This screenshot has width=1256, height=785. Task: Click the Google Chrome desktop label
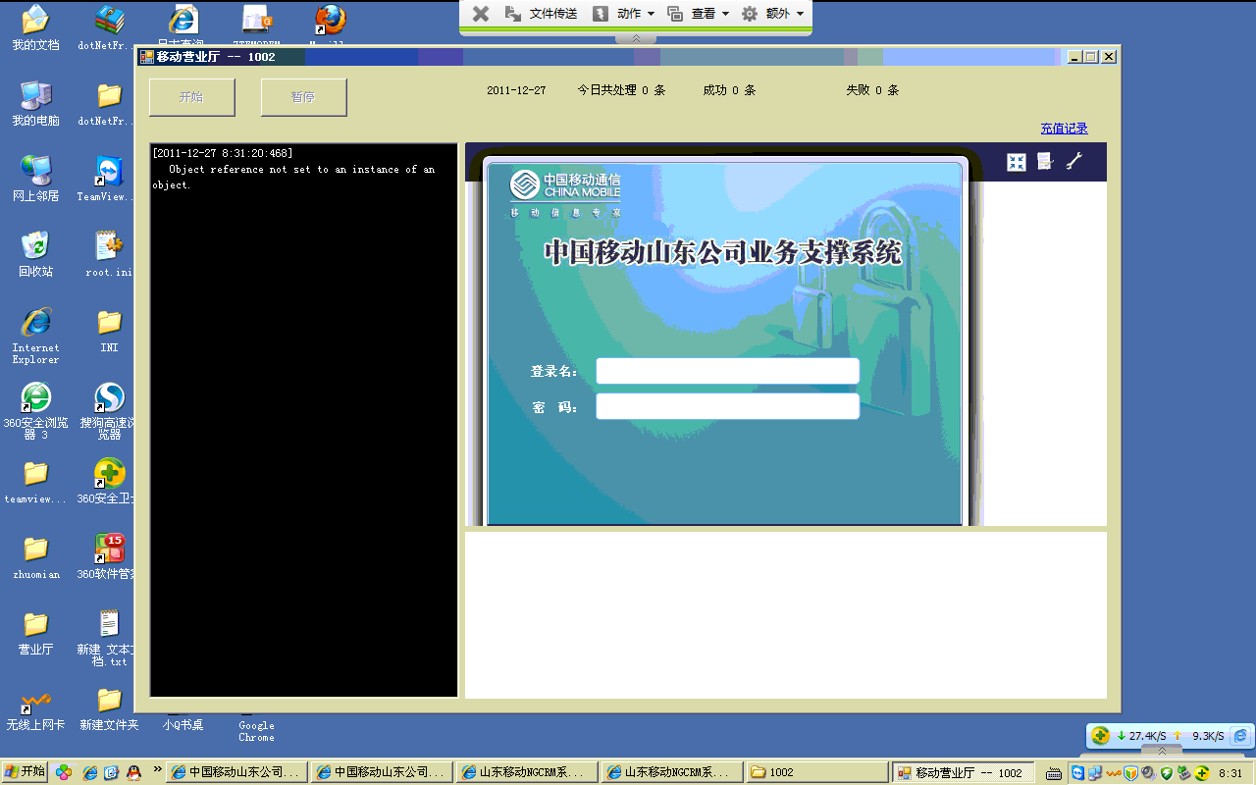[256, 731]
